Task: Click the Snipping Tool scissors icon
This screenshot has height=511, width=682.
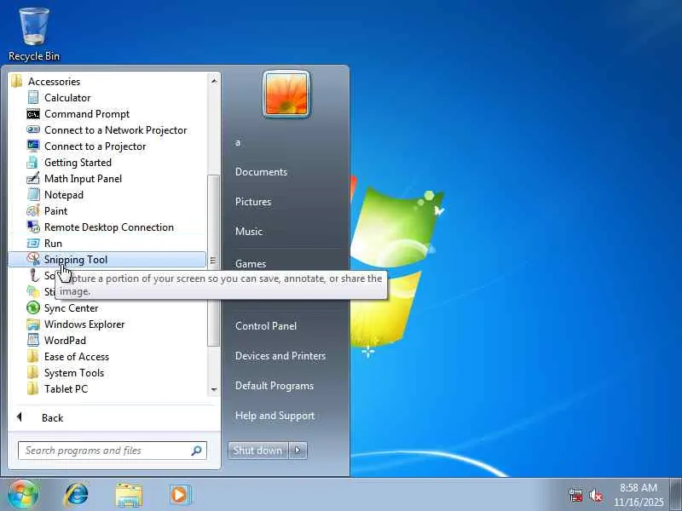Action: 33,259
